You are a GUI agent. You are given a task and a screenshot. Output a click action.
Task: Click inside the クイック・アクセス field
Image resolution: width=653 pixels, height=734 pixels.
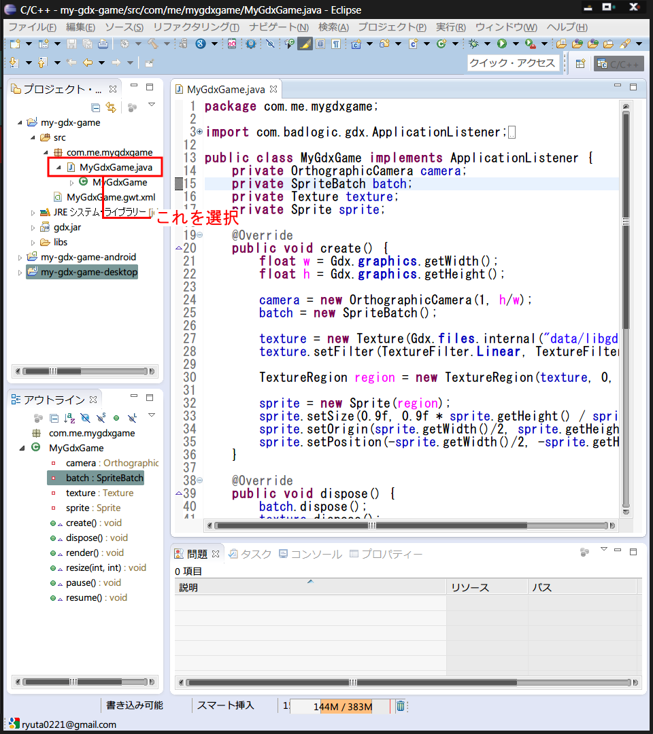click(515, 62)
